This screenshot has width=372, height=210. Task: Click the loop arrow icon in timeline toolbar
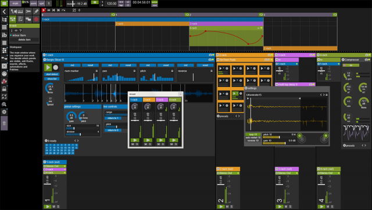point(63,10)
